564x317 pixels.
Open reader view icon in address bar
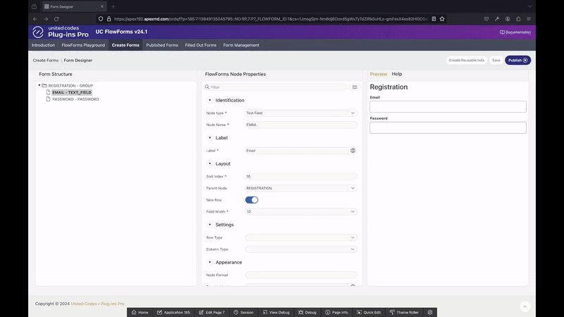pos(434,19)
